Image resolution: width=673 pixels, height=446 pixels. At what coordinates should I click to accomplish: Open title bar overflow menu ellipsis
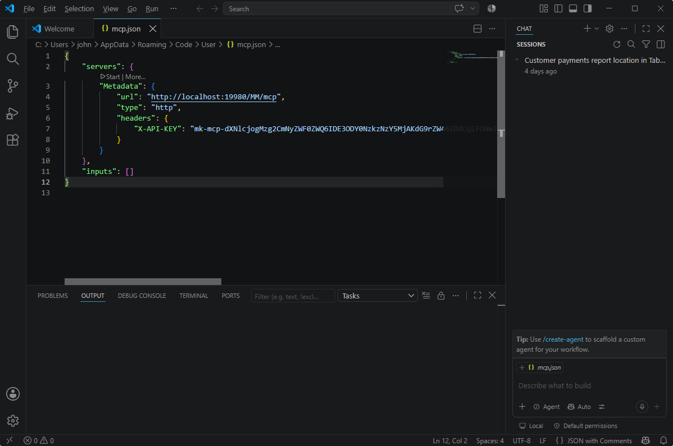click(174, 8)
